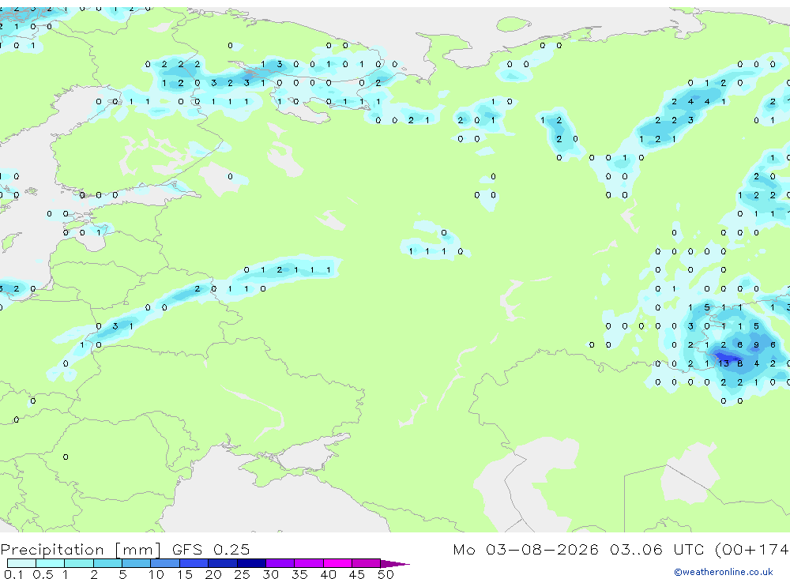Select the 10–15 mm legend color swatch
The image size is (790, 579).
(x=165, y=563)
